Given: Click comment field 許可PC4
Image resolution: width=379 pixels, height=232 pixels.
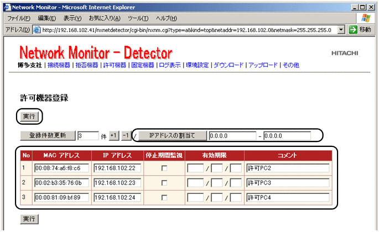Looking at the screenshot, I should tap(288, 198).
